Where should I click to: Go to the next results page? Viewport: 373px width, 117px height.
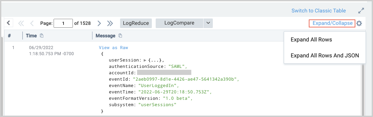coord(100,23)
